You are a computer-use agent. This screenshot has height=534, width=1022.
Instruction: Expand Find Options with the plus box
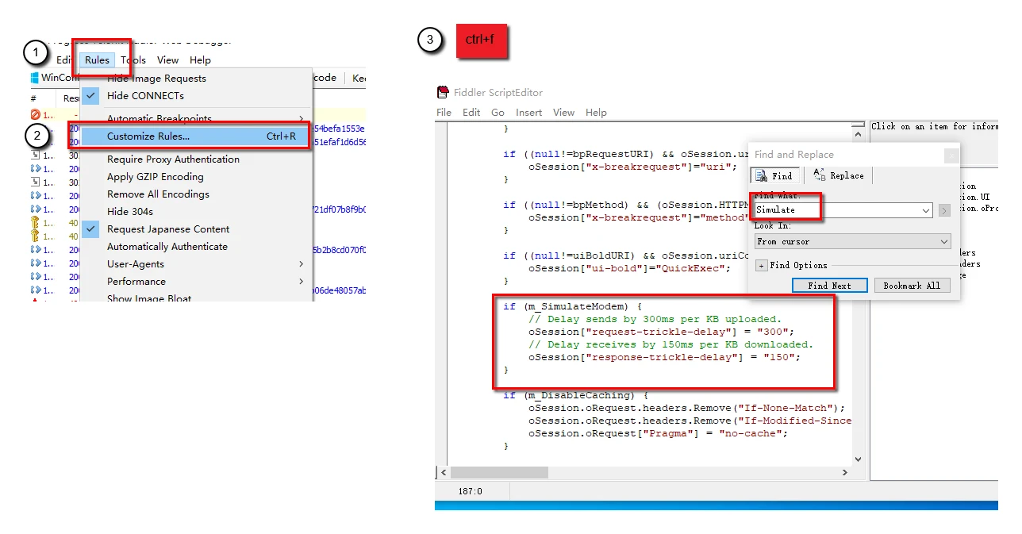pyautogui.click(x=761, y=266)
